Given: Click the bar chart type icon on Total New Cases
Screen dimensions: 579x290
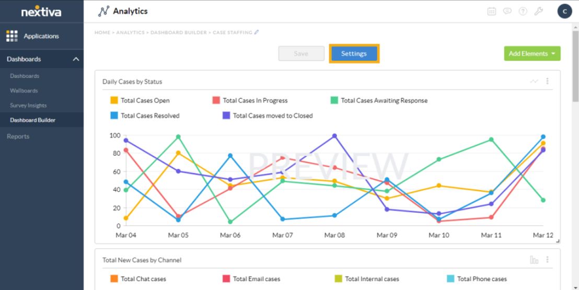Looking at the screenshot, I should click(x=534, y=260).
